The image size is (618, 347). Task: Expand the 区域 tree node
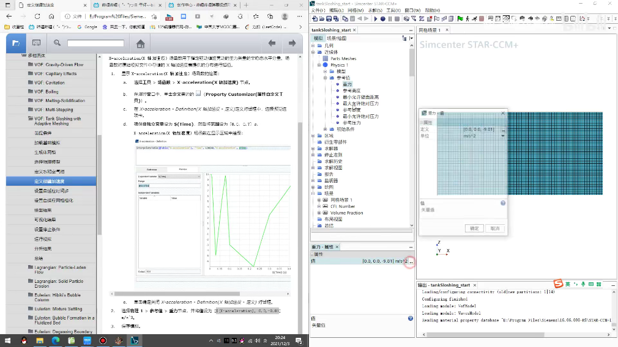coord(313,136)
